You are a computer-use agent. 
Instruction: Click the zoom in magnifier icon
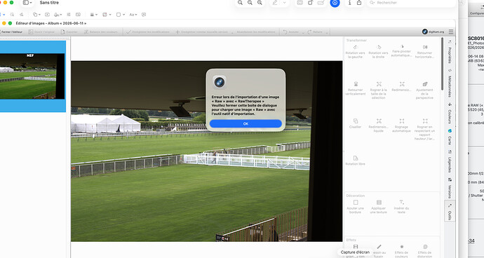260,3
